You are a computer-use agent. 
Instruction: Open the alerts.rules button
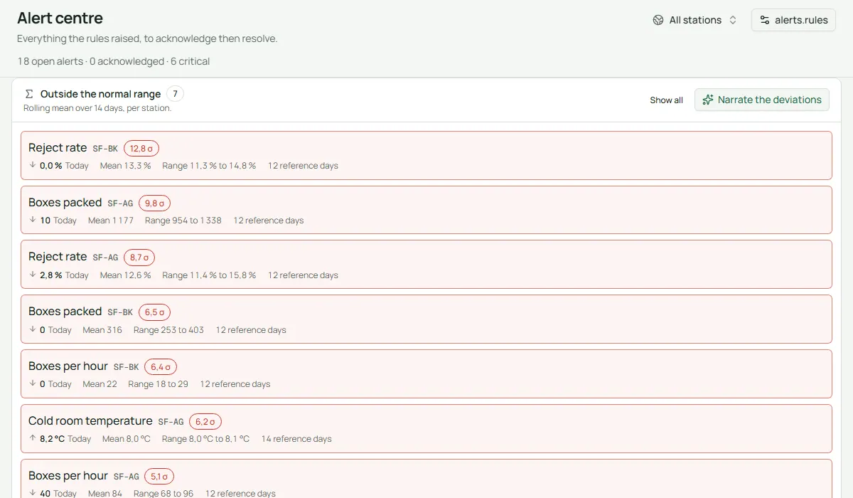click(x=793, y=20)
